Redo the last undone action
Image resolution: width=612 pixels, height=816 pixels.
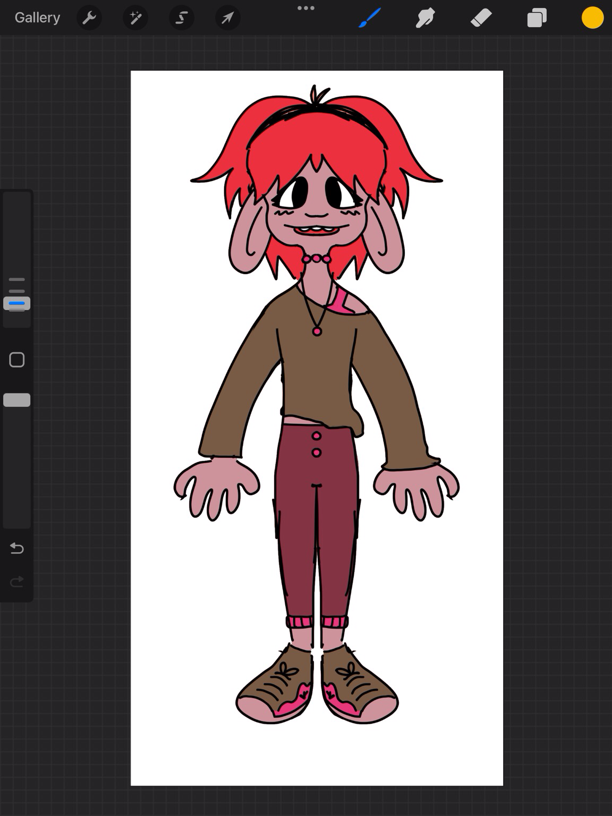point(17,582)
